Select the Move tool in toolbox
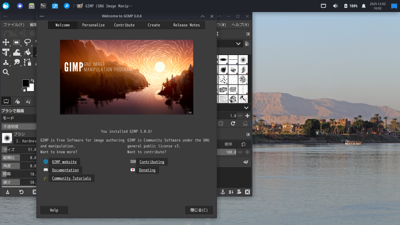This screenshot has height=225, width=400. coord(6,42)
